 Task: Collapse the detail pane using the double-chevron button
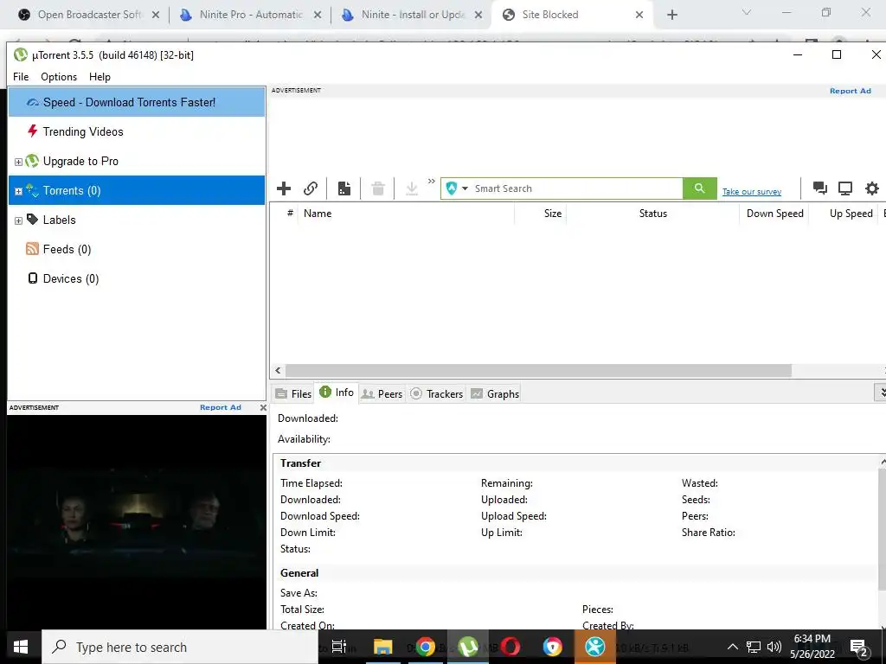tap(880, 392)
